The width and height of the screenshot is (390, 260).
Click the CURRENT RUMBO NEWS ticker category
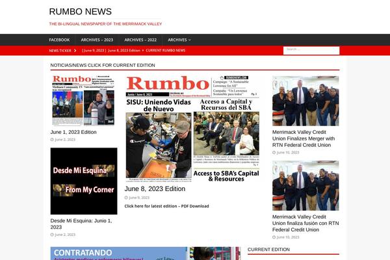tap(165, 50)
